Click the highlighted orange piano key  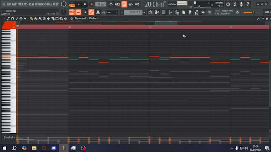pyautogui.click(x=6, y=58)
